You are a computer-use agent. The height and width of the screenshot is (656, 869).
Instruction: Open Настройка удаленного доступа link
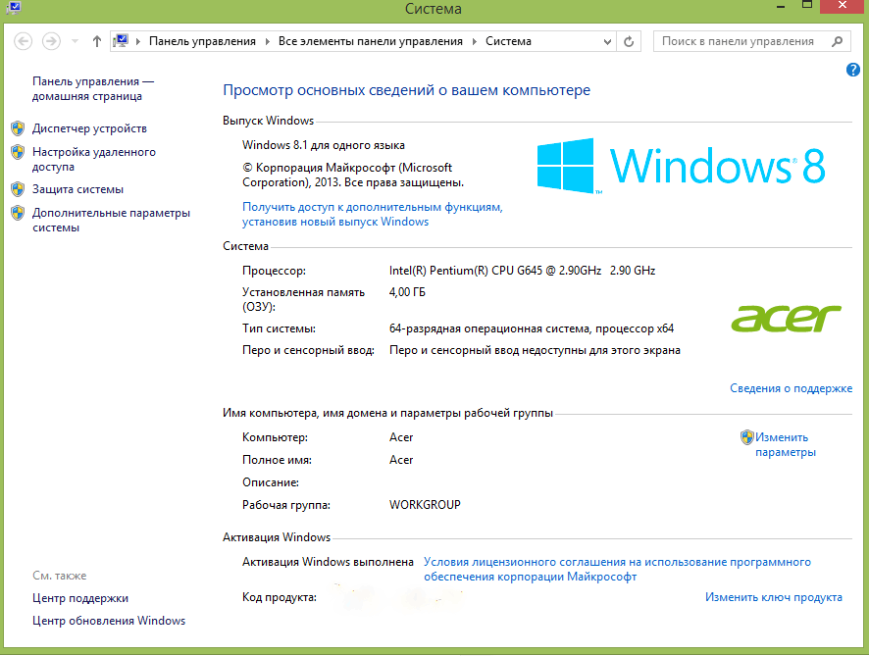(93, 159)
